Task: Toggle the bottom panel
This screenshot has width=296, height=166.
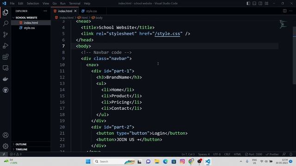Action: (254, 3)
